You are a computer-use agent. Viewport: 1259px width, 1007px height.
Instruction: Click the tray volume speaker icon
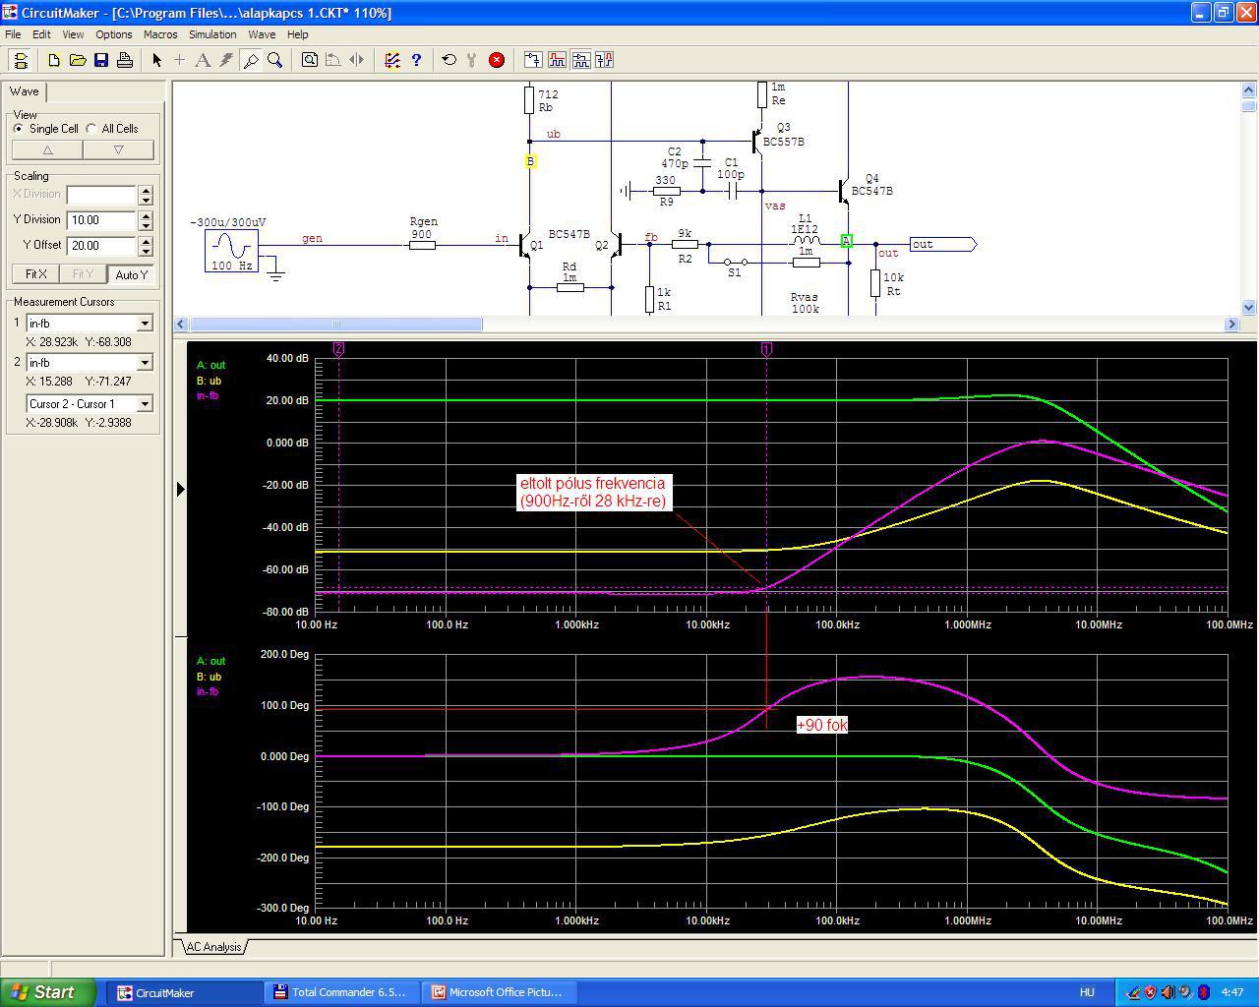[1168, 992]
